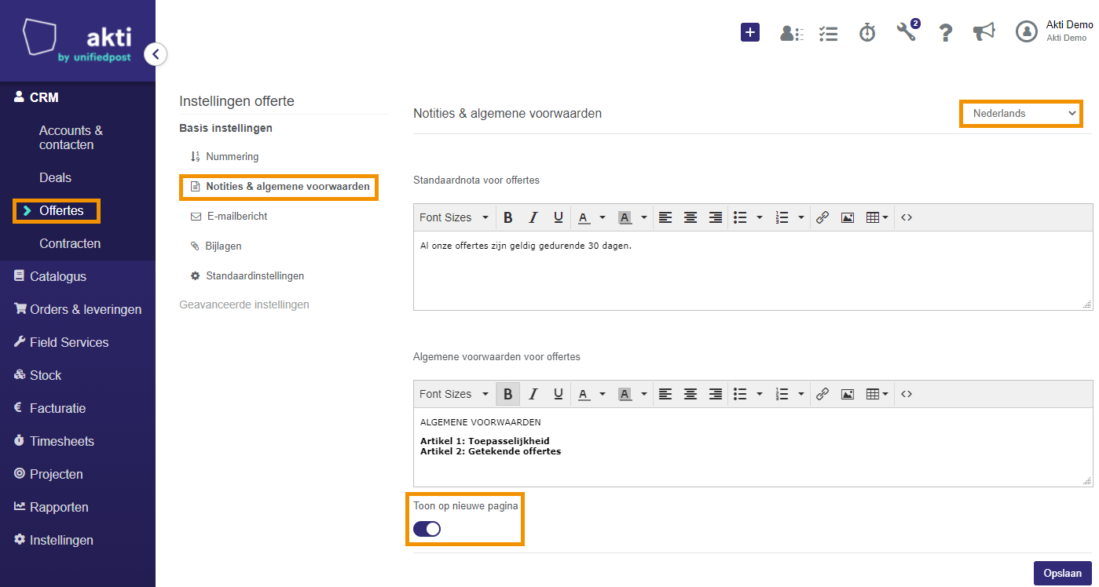
Task: Click into Standaardnota text area
Action: coord(753,271)
